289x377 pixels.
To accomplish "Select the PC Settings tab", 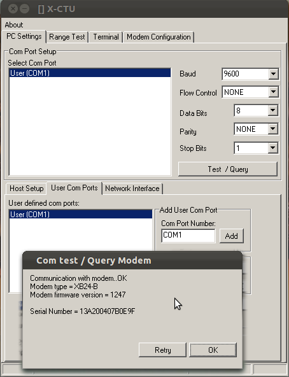I will click(x=24, y=36).
